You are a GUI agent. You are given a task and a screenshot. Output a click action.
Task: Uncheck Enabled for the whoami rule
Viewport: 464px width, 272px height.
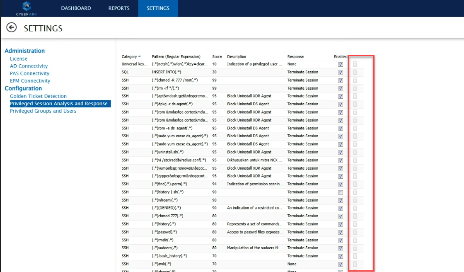tap(341, 200)
